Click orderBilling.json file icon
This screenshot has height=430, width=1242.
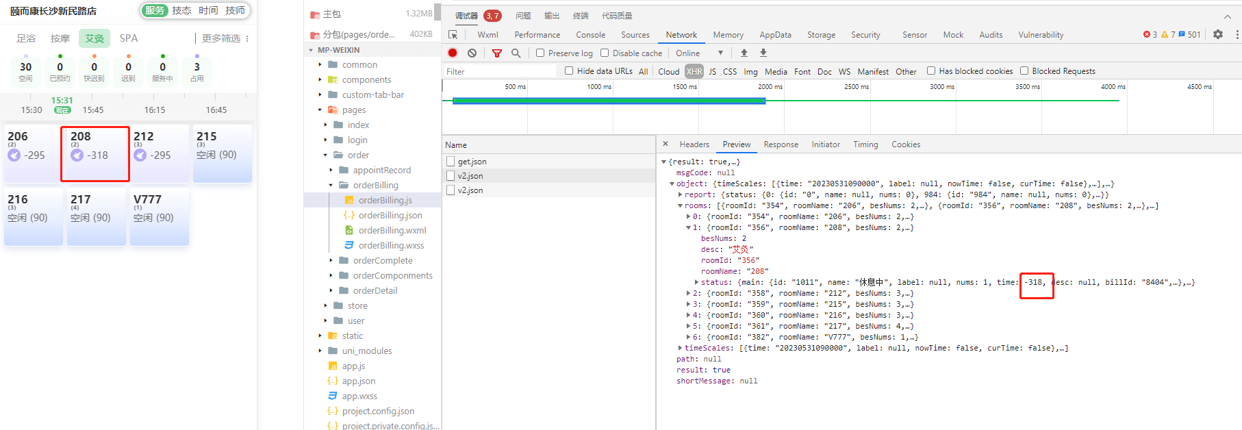point(349,215)
